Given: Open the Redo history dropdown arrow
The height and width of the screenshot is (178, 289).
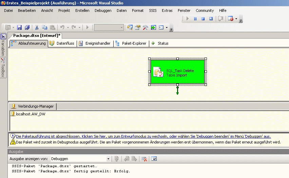Looking at the screenshot, I should [x=79, y=28].
